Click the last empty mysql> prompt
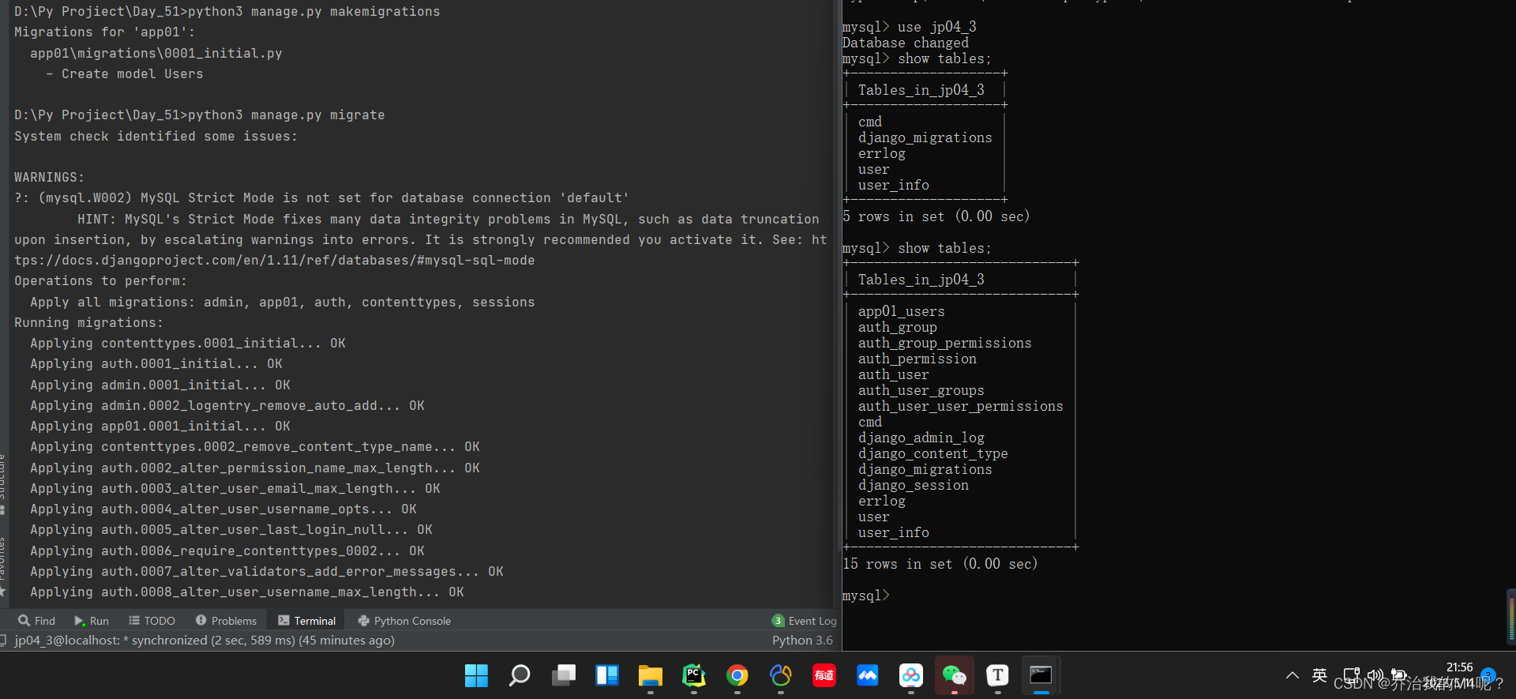Image resolution: width=1516 pixels, height=699 pixels. point(866,596)
